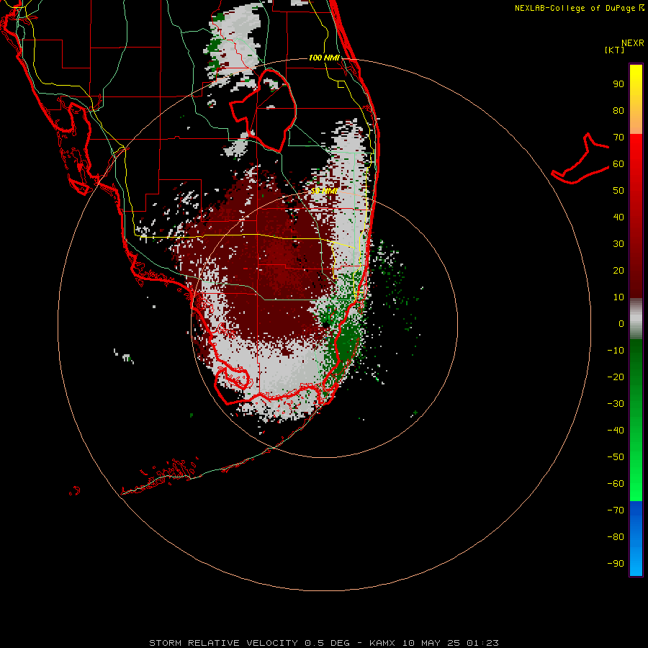Viewport: 648px width, 648px height.
Task: Click the Bahamas island outline east of Florida
Action: pos(580,158)
